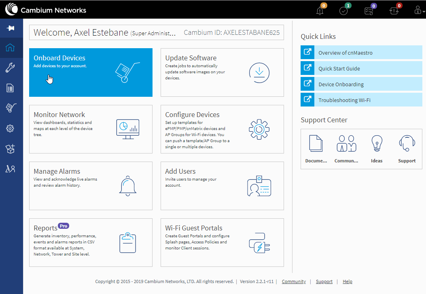Open the Device Onboarding quick link
This screenshot has width=426, height=294.
pos(361,84)
